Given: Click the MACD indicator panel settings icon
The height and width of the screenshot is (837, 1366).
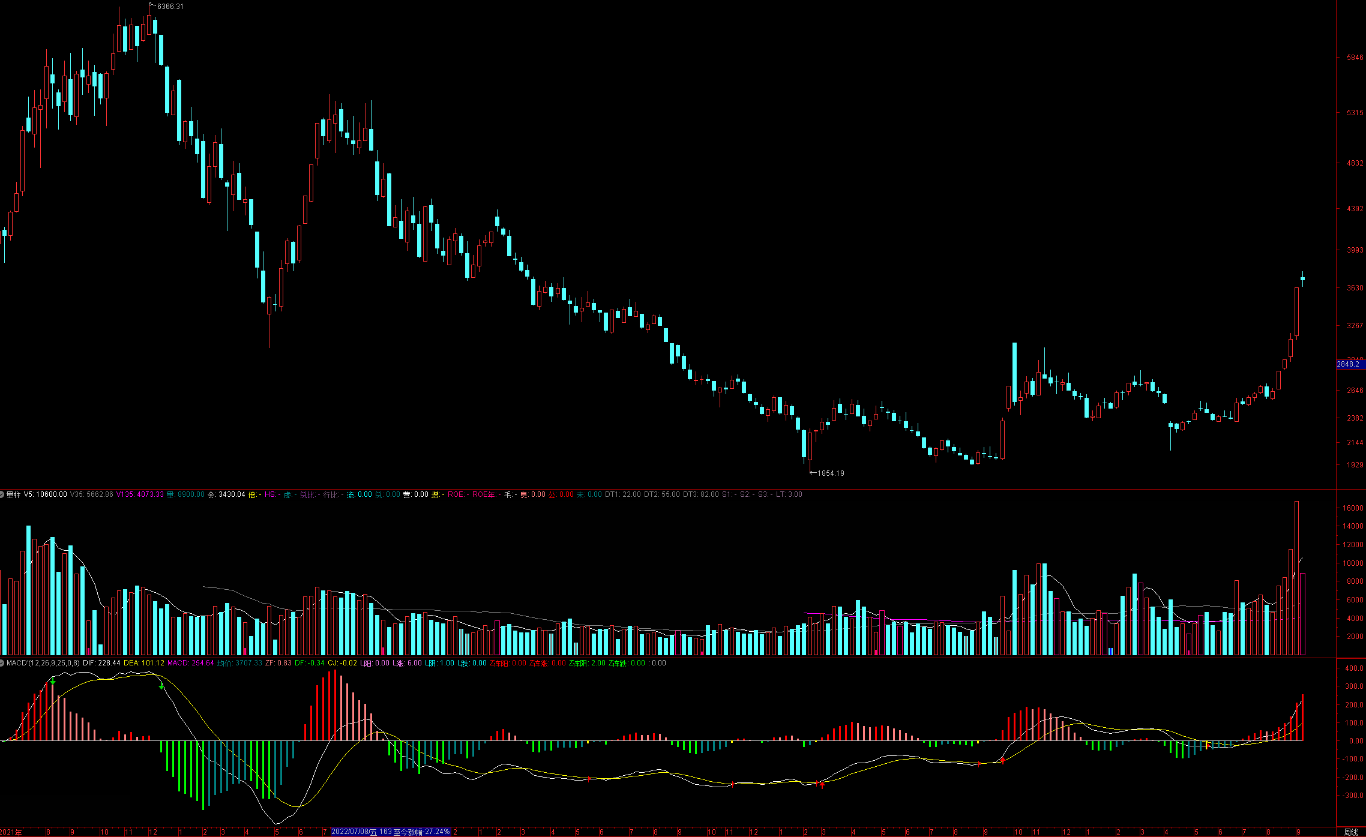Looking at the screenshot, I should (2, 663).
